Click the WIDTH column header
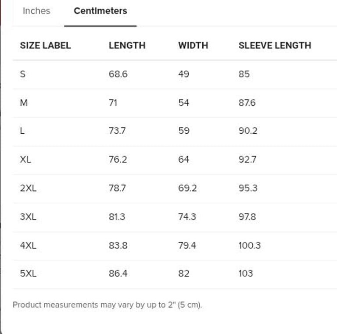Screen dimensions: 337x334 pyautogui.click(x=193, y=45)
